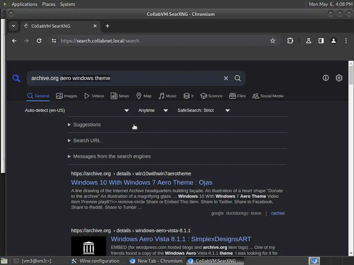Open the SafeSearch Strict dropdown
The width and height of the screenshot is (354, 265).
(x=203, y=110)
